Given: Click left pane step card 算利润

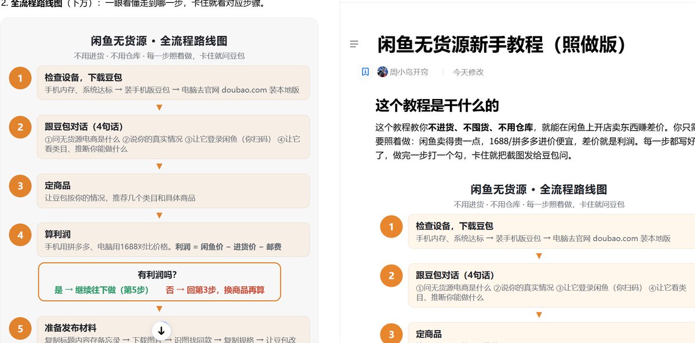Looking at the screenshot, I should (x=173, y=240).
